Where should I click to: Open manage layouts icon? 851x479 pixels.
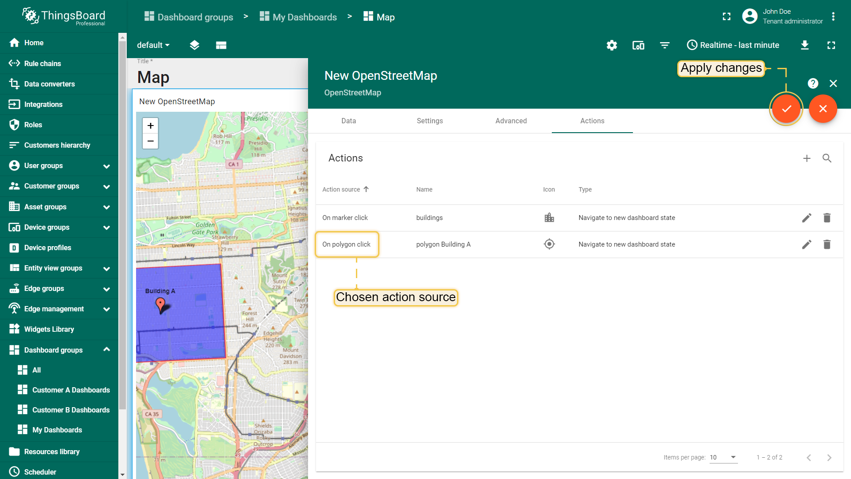click(x=221, y=45)
